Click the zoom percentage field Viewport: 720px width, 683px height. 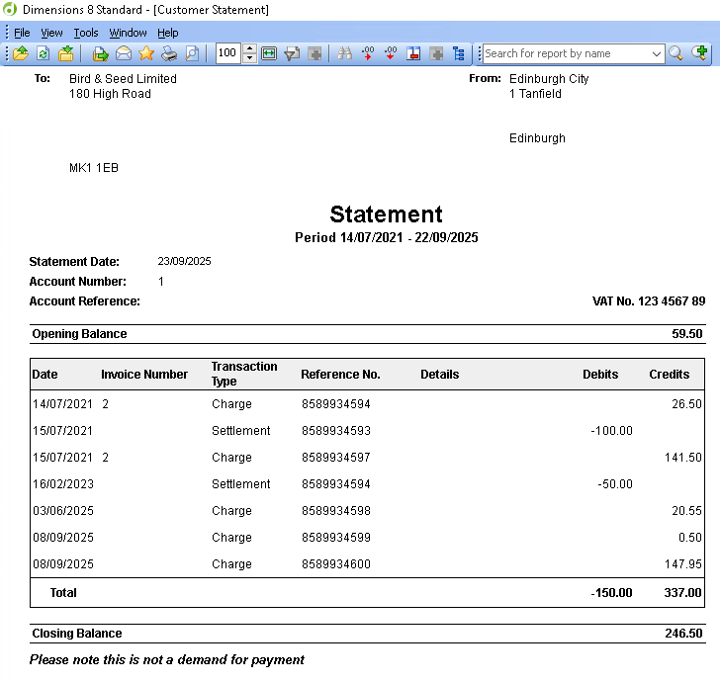click(227, 53)
